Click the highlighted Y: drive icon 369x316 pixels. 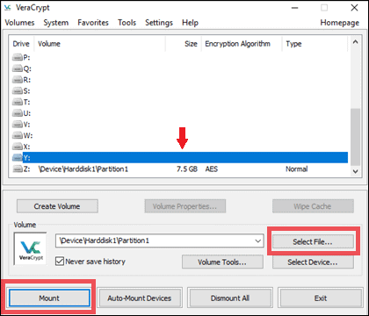(18, 158)
